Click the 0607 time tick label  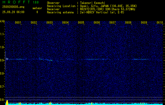(x=113, y=23)
